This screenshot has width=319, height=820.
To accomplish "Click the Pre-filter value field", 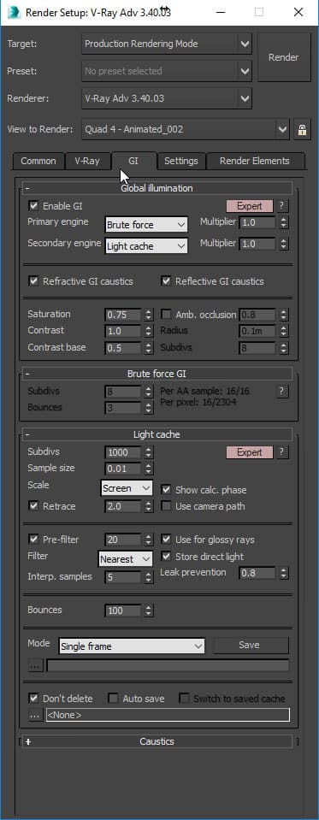I will (x=123, y=540).
